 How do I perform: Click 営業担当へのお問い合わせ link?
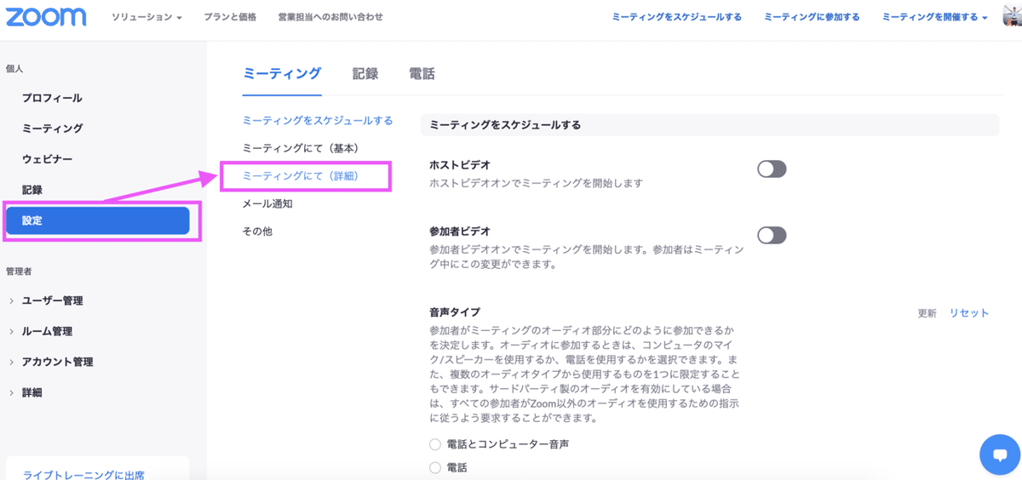(x=330, y=17)
